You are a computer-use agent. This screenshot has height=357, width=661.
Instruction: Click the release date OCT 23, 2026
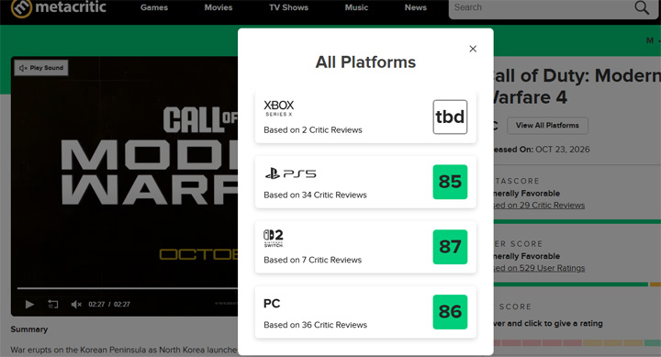click(563, 150)
